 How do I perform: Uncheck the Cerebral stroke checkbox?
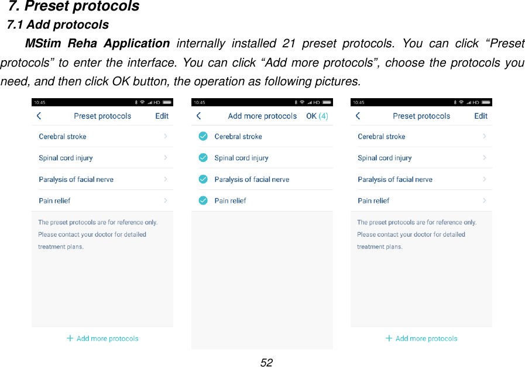point(203,136)
